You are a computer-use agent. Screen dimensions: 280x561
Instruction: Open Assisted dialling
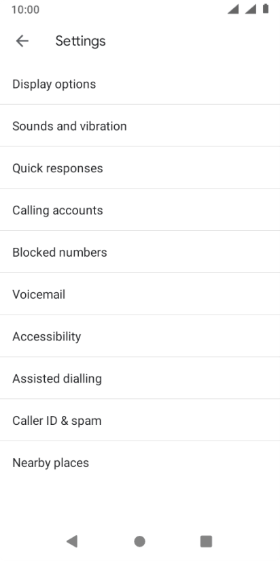tap(140, 379)
